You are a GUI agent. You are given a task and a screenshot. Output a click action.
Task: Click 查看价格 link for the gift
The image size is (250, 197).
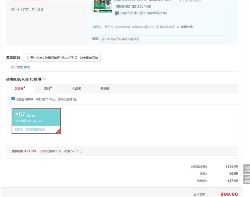click(187, 27)
